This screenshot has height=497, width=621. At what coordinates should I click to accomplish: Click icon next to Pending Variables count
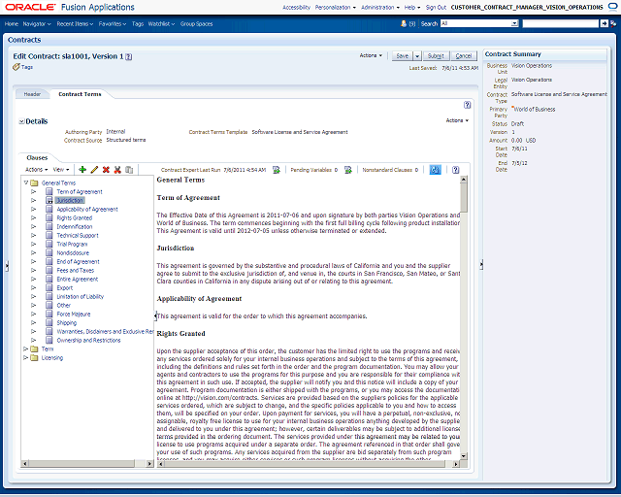(x=348, y=170)
